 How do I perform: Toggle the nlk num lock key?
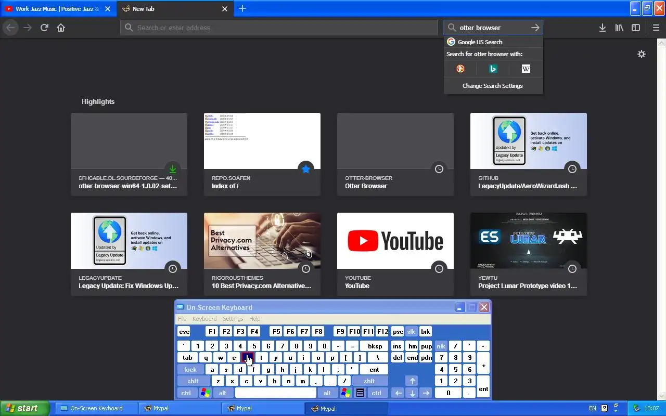(441, 346)
